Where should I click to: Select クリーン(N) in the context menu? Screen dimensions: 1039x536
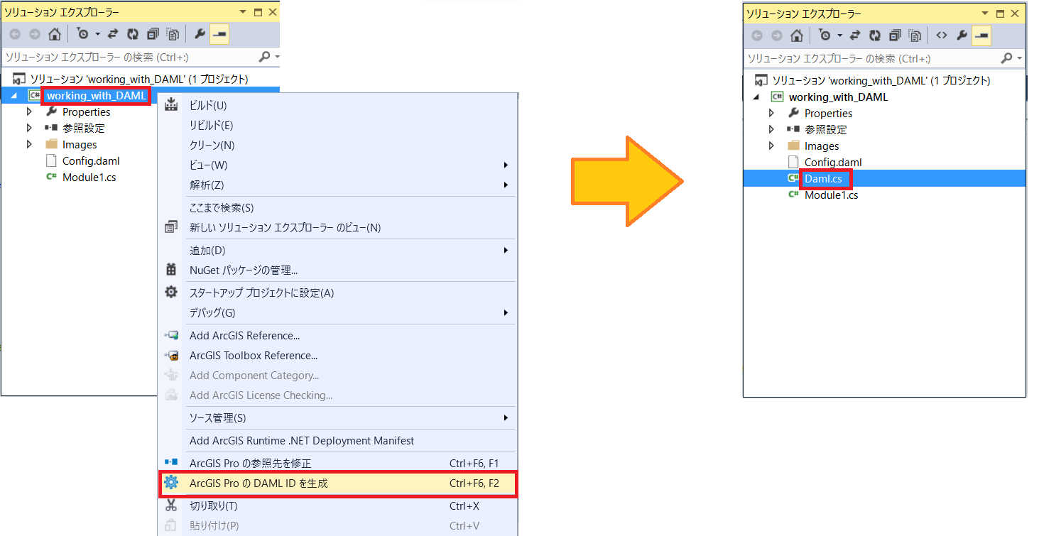pyautogui.click(x=337, y=145)
